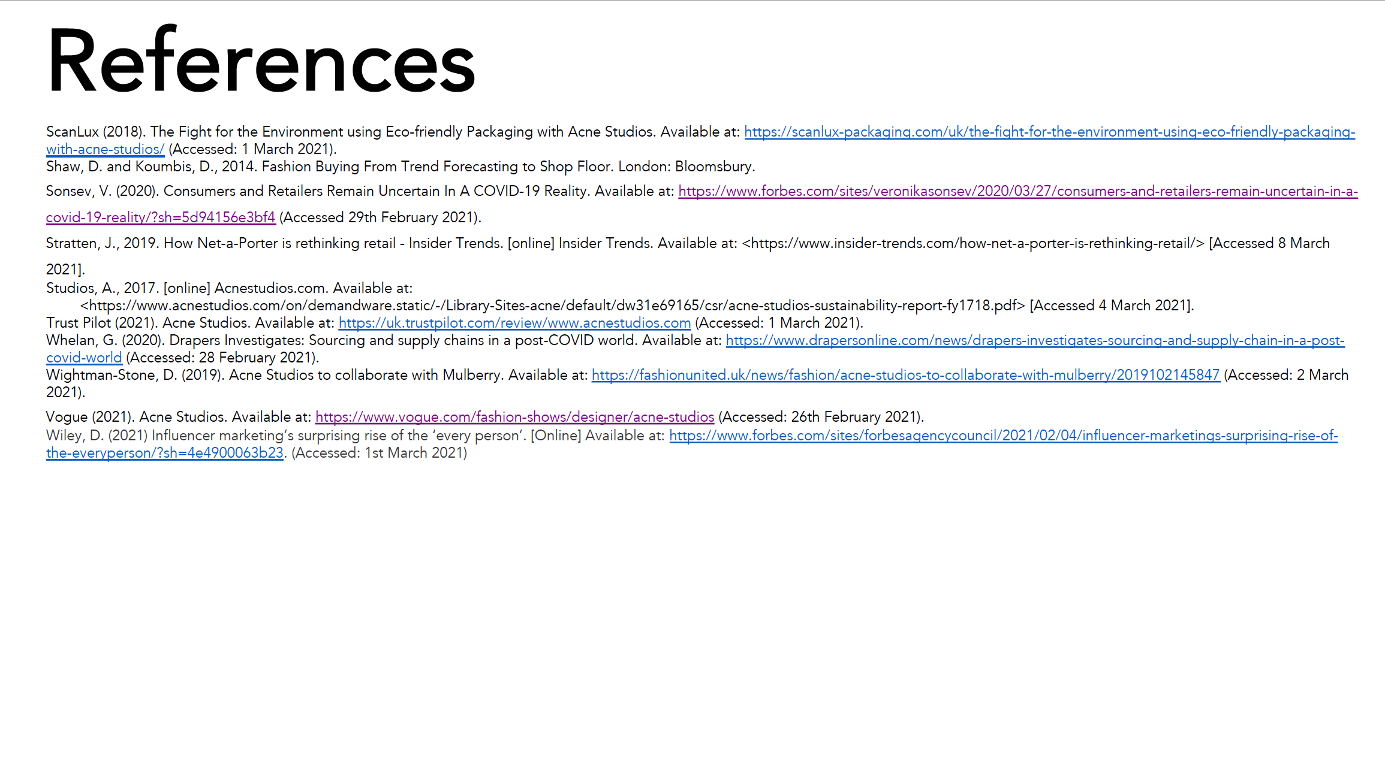Open the Forbes influencer marketing everyperson link

(x=1003, y=436)
